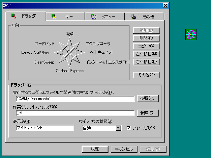Click the その他(O) button
211x158 pixels.
point(146,75)
